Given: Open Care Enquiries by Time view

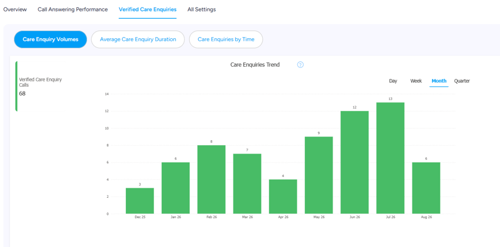Looking at the screenshot, I should tap(226, 39).
